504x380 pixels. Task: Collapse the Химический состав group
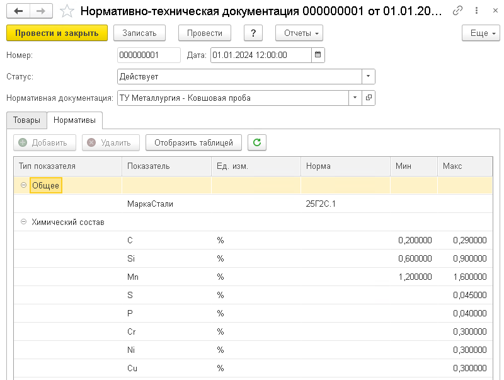pyautogui.click(x=24, y=222)
